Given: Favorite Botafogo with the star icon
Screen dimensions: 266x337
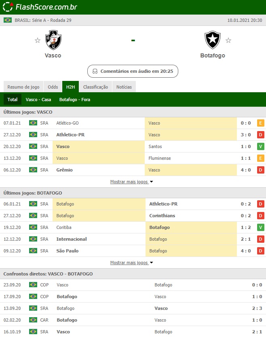Looking at the screenshot, I should pos(228,40).
